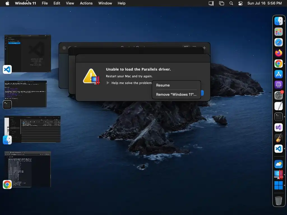This screenshot has height=215, width=287.
Task: Click the "Unable to load the Parallels driver." heading
Action: point(138,69)
